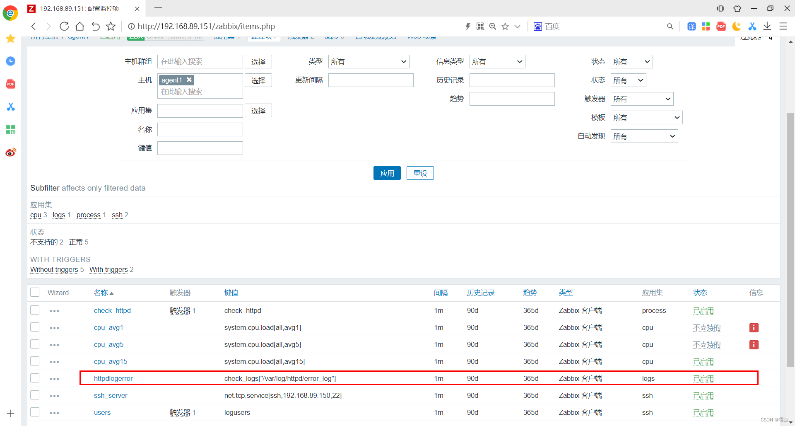Click 选择 button for 主机群组
The image size is (795, 426).
258,62
